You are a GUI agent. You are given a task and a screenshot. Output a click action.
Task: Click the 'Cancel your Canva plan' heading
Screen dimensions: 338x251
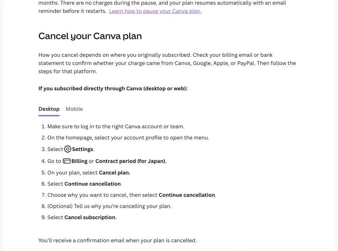point(90,36)
